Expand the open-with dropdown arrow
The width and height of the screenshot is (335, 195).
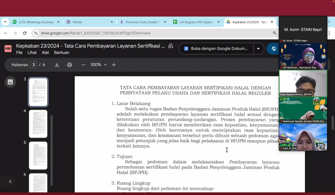click(x=258, y=49)
